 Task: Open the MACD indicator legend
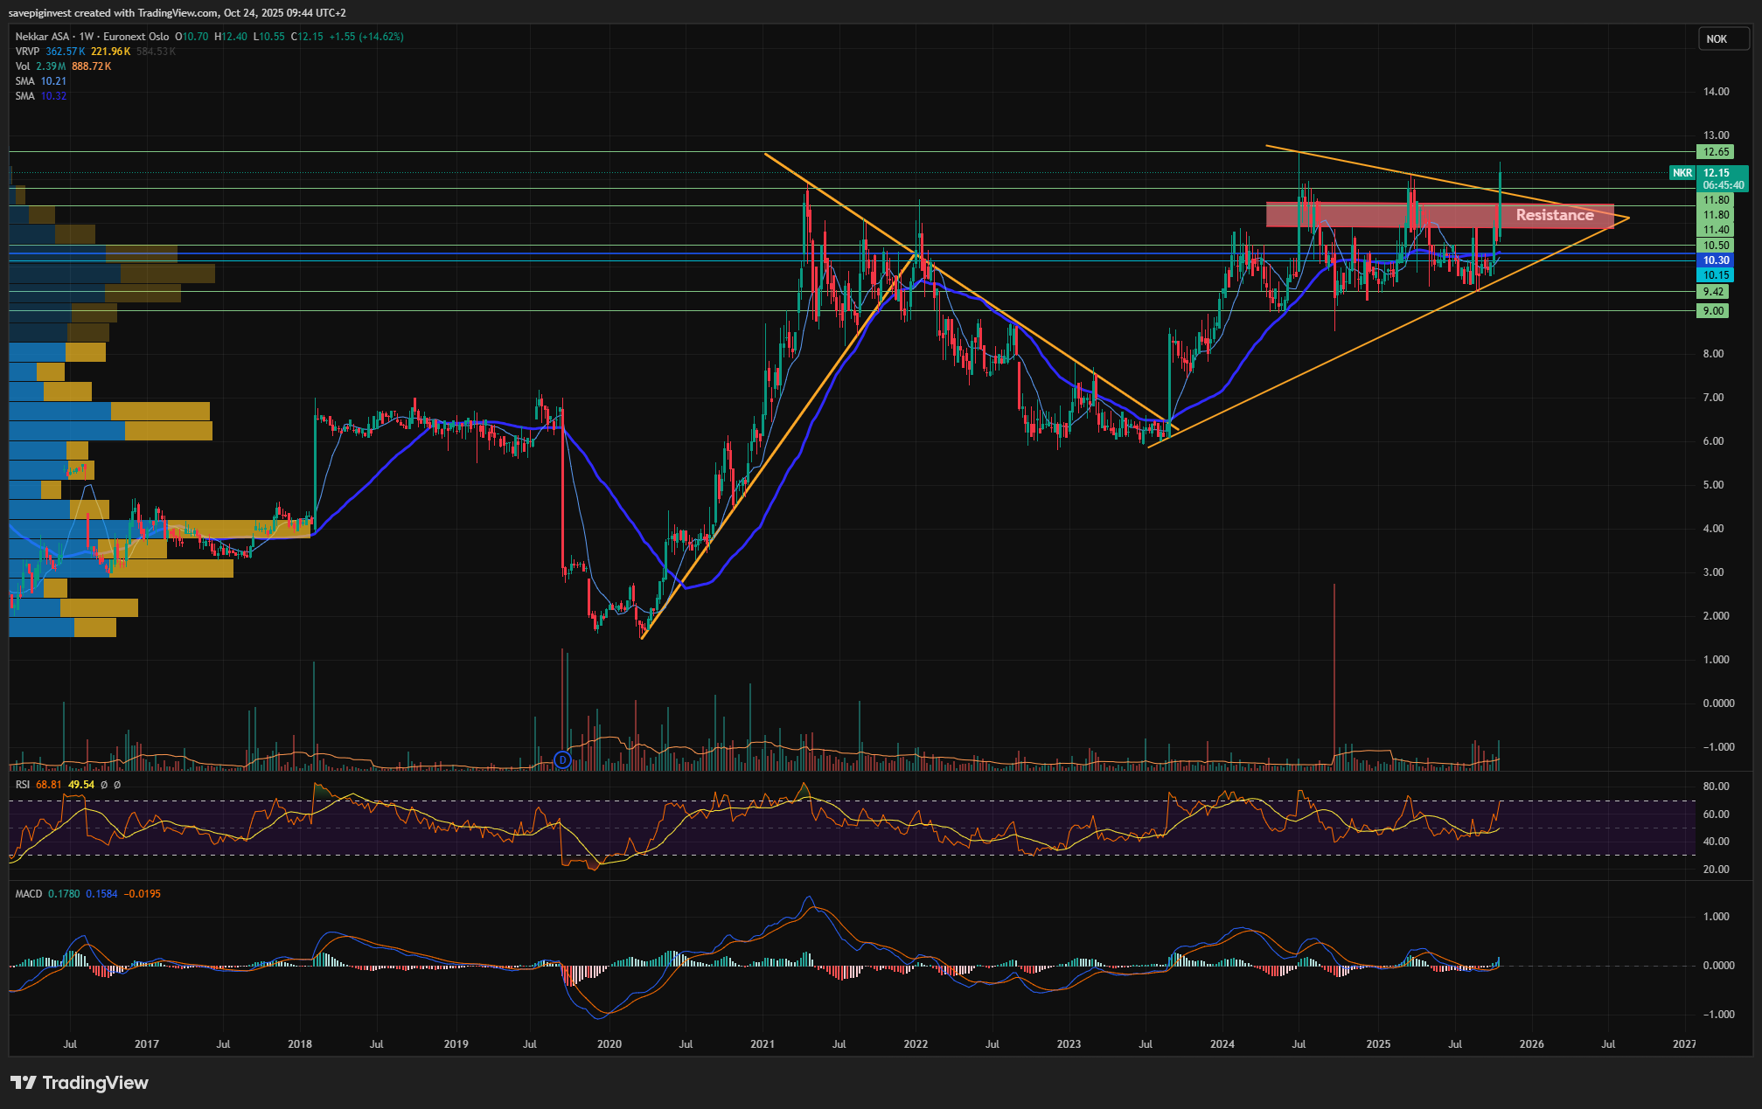click(28, 894)
